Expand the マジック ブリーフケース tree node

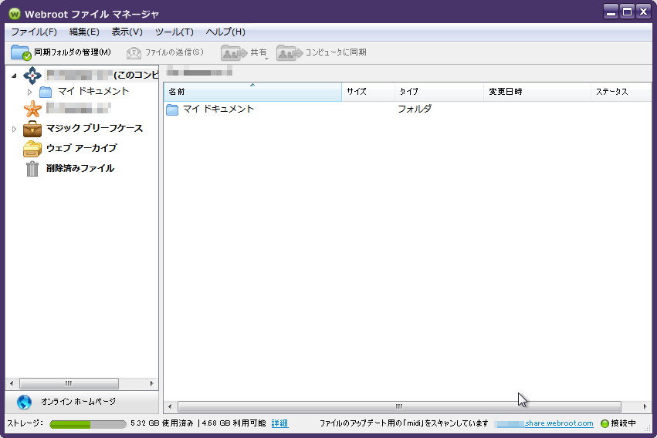click(14, 129)
